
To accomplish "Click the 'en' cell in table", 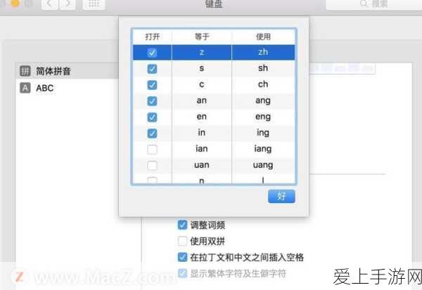I will pyautogui.click(x=202, y=117).
